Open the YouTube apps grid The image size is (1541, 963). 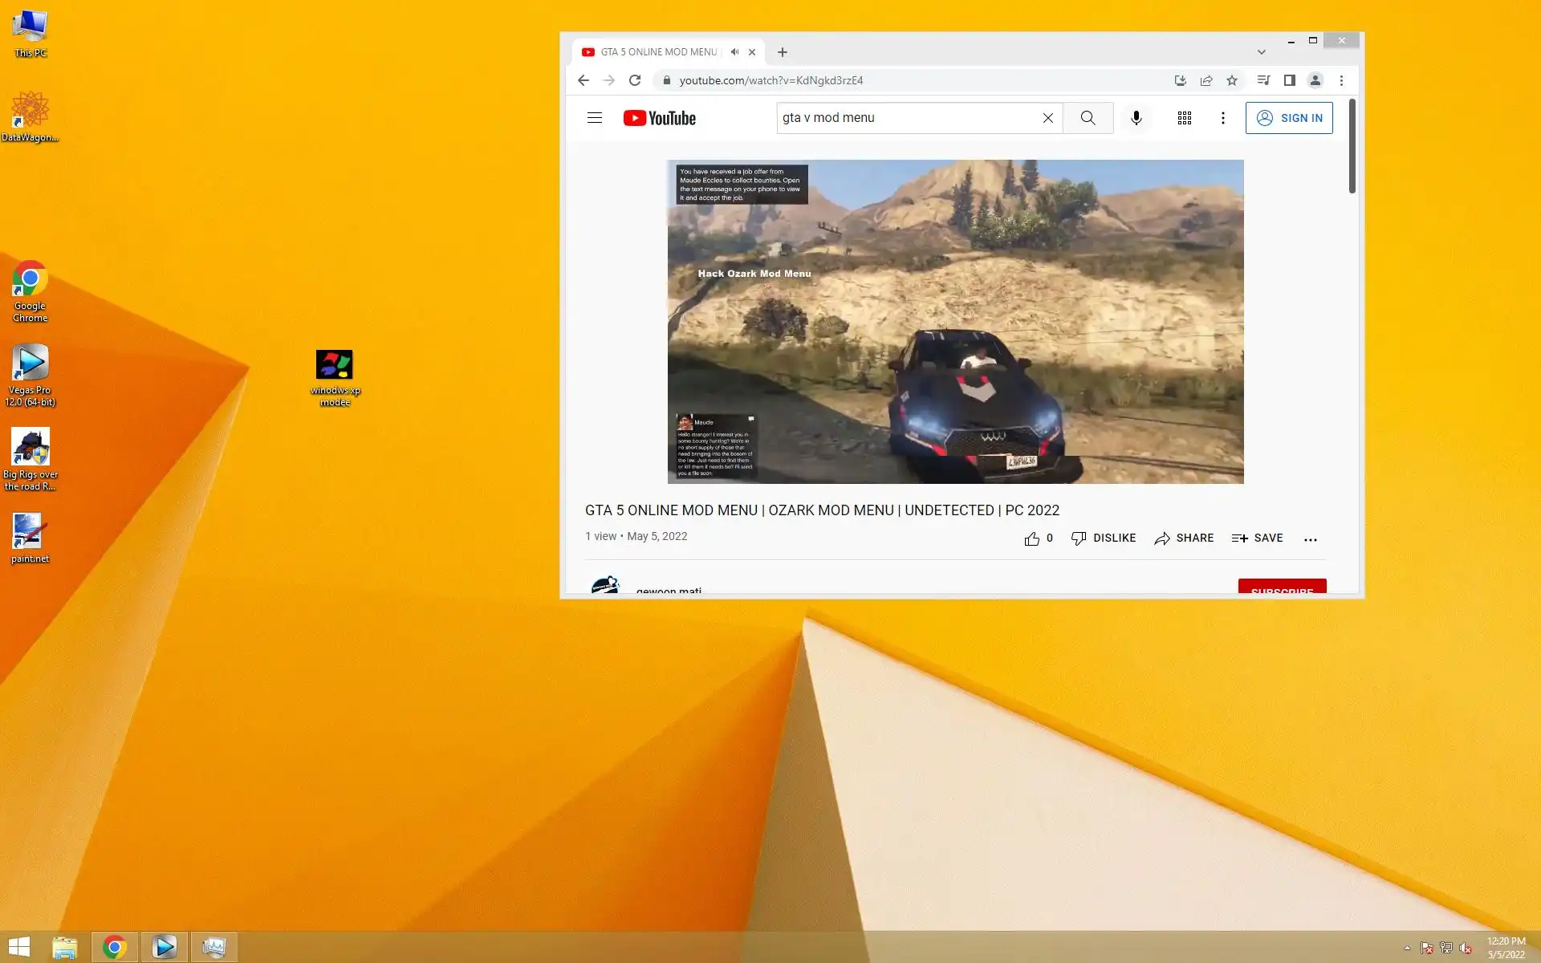(1184, 118)
